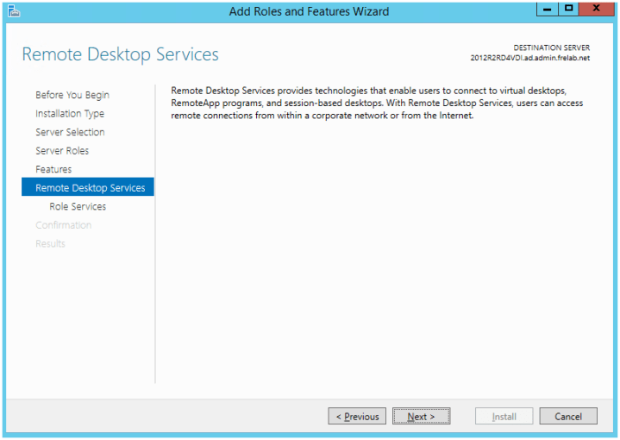Screen dimensions: 620x440
Task: Proceed with the Next button
Action: [422, 417]
